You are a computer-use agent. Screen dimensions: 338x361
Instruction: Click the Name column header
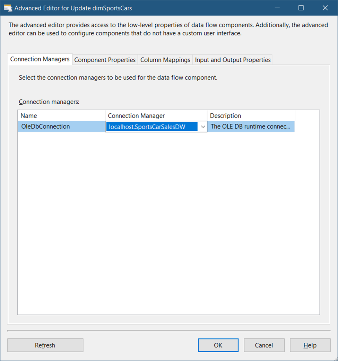61,115
